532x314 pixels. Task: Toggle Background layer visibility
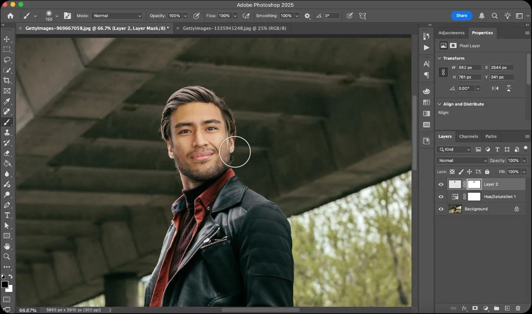click(x=441, y=209)
